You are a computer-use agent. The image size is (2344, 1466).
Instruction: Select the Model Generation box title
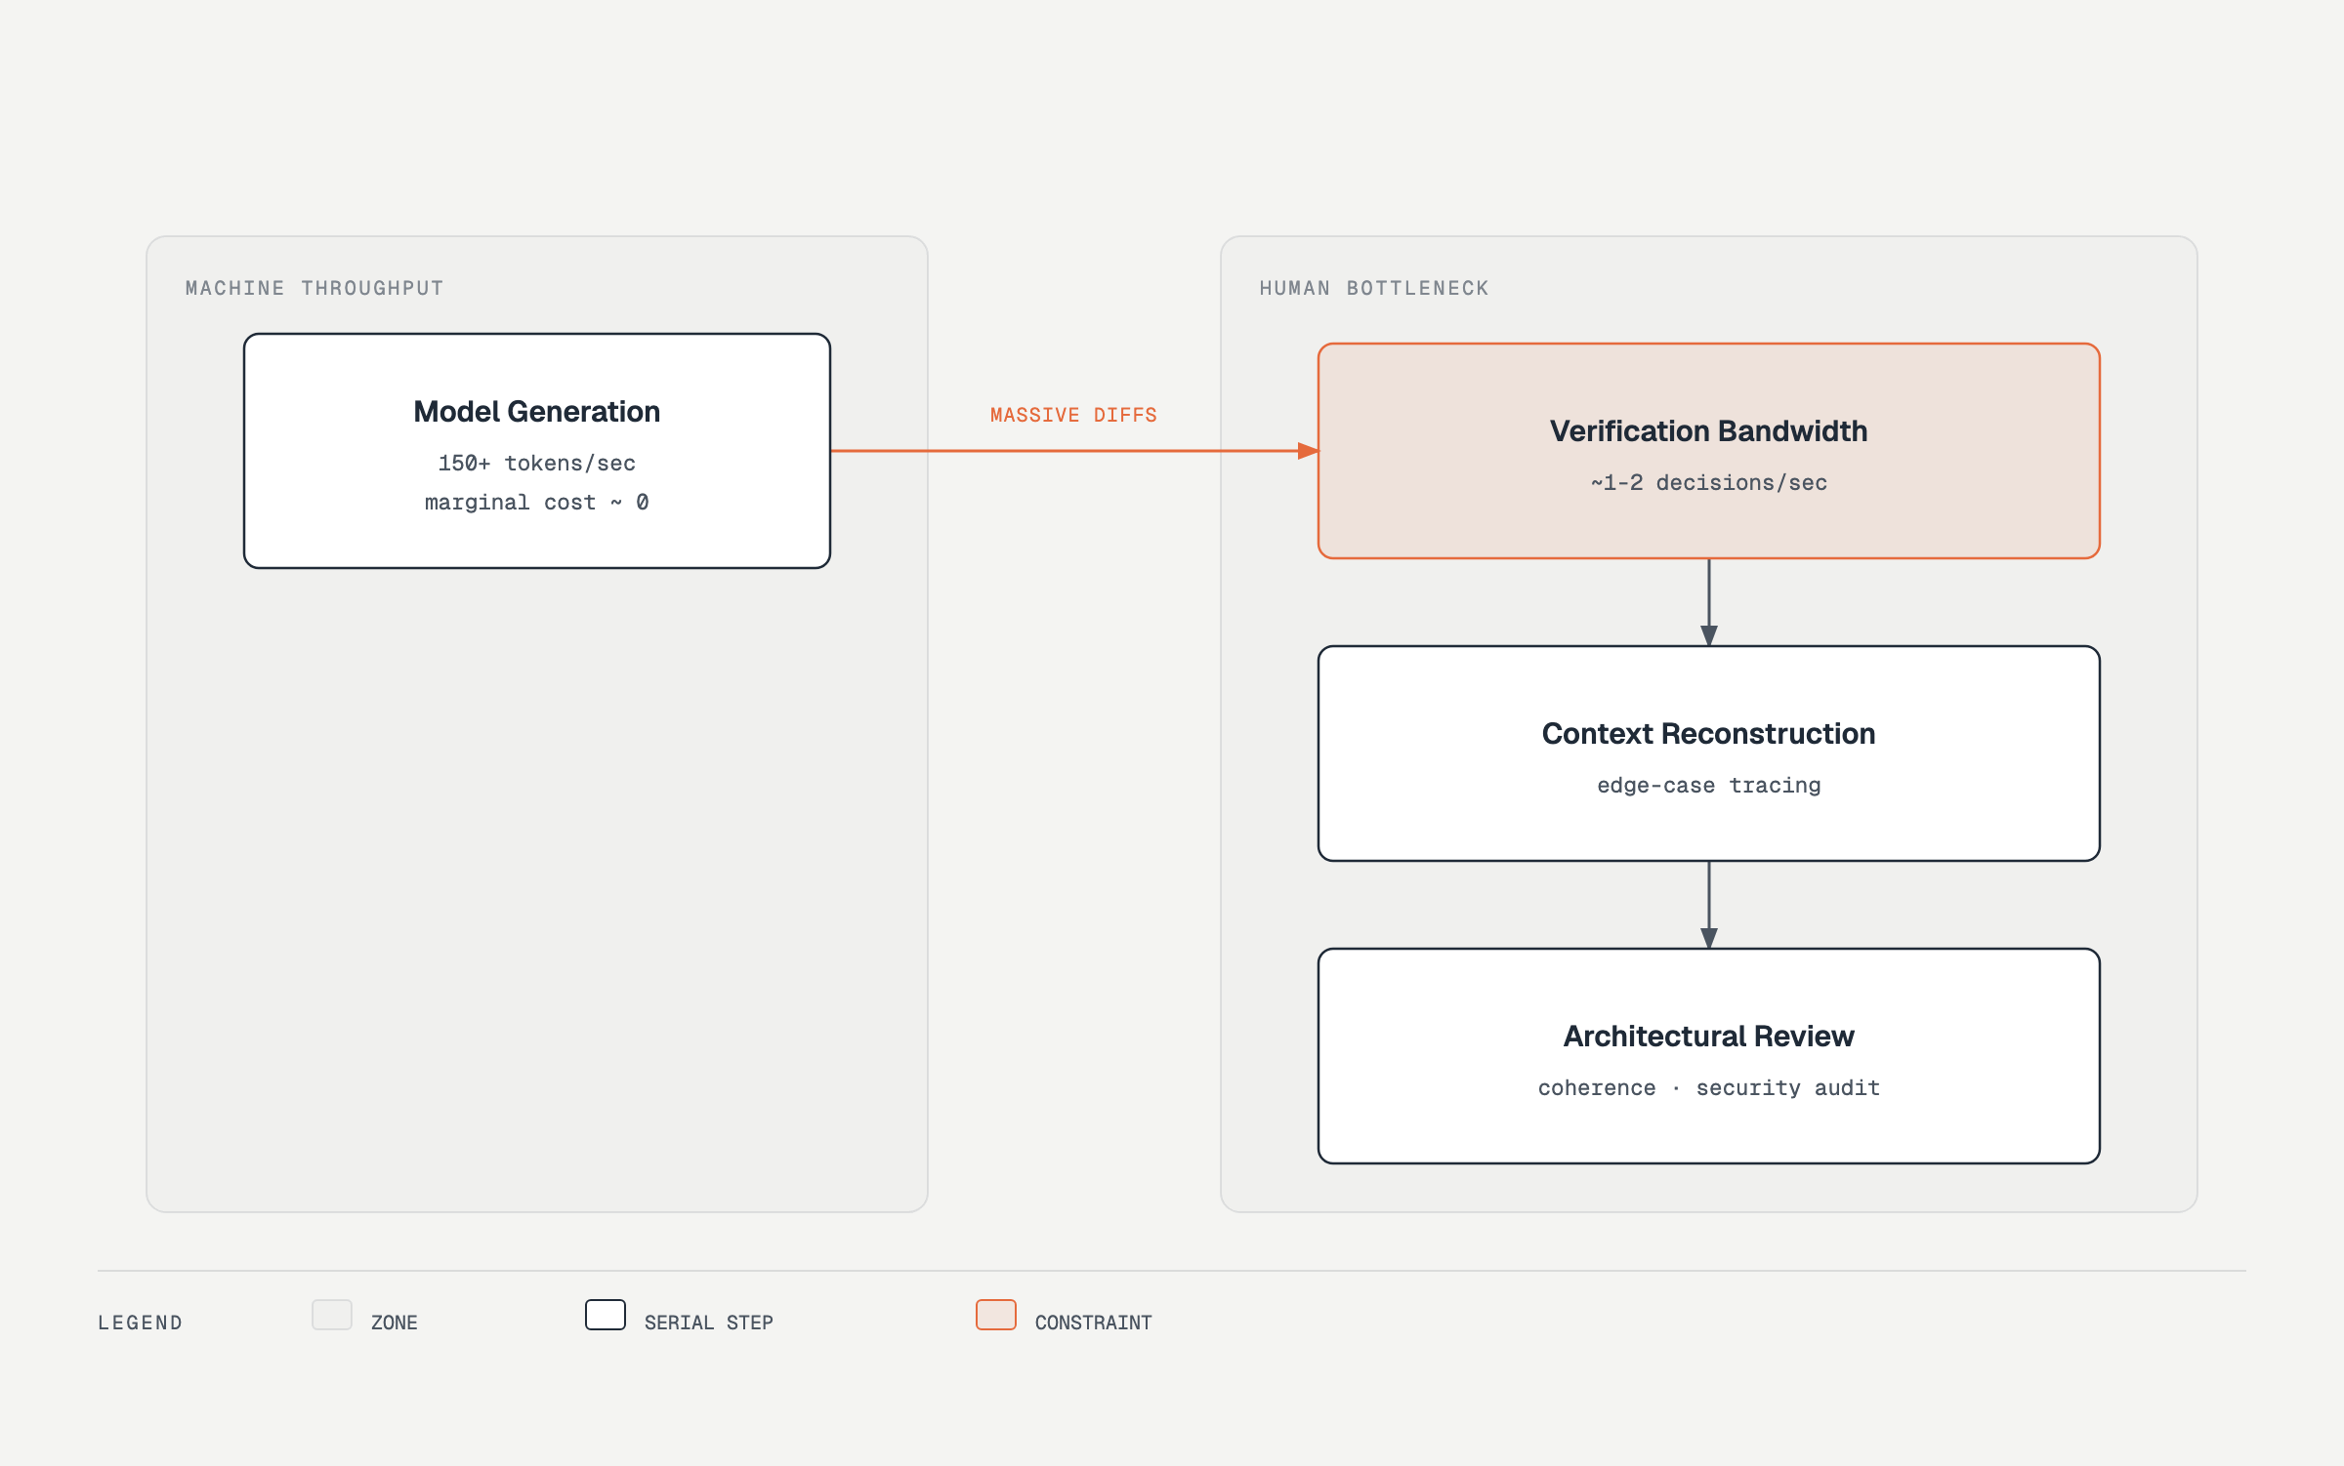[x=536, y=412]
